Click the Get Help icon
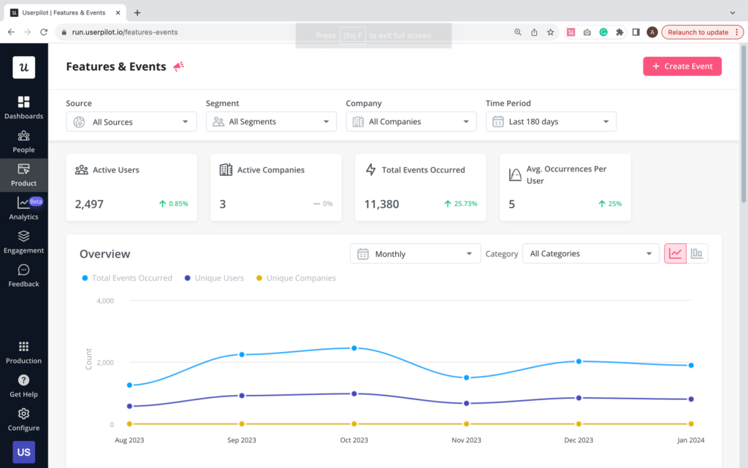Viewport: 748px width, 468px height. [x=23, y=385]
